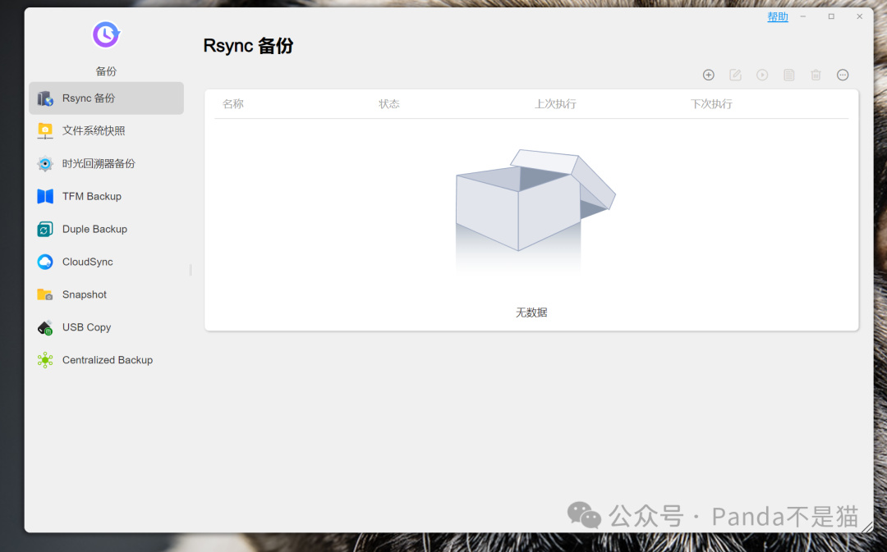This screenshot has width=887, height=552.
Task: Open the task log document icon
Action: [788, 75]
